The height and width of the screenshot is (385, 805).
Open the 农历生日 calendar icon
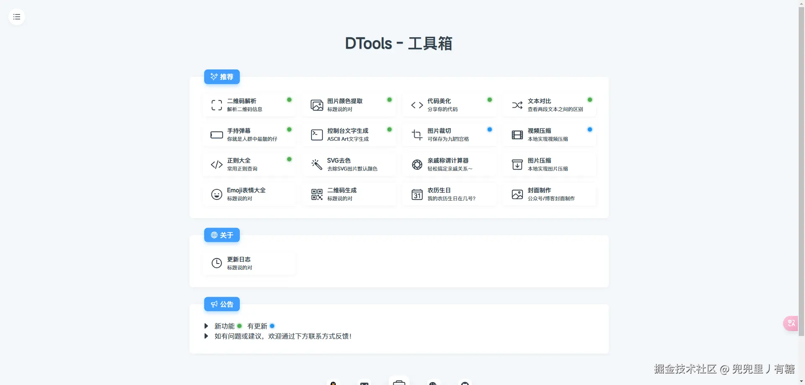click(417, 194)
